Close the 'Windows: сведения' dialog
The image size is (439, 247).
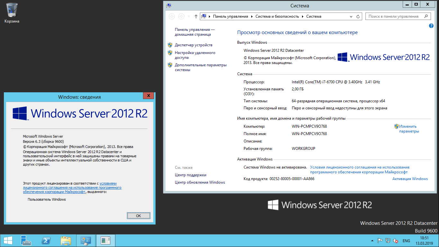coord(148,96)
